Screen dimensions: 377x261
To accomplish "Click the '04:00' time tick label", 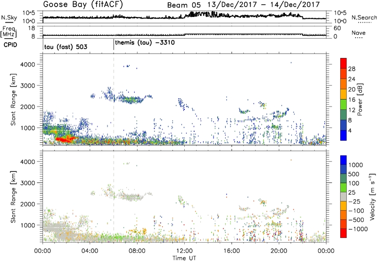I will [x=90, y=251].
